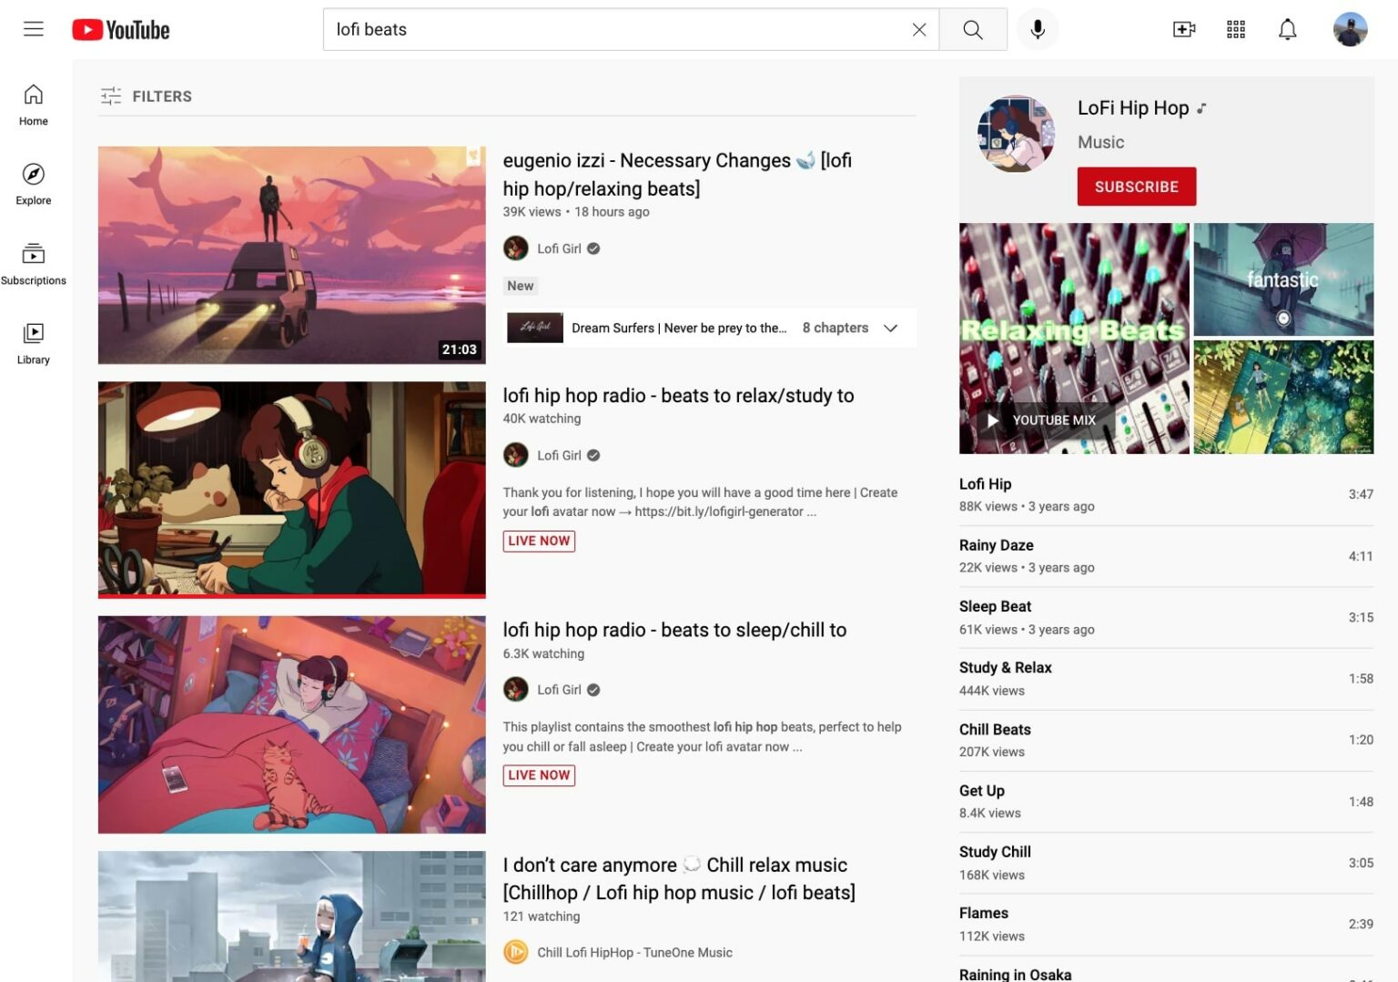
Task: Click the Create video upload icon
Action: 1183,28
